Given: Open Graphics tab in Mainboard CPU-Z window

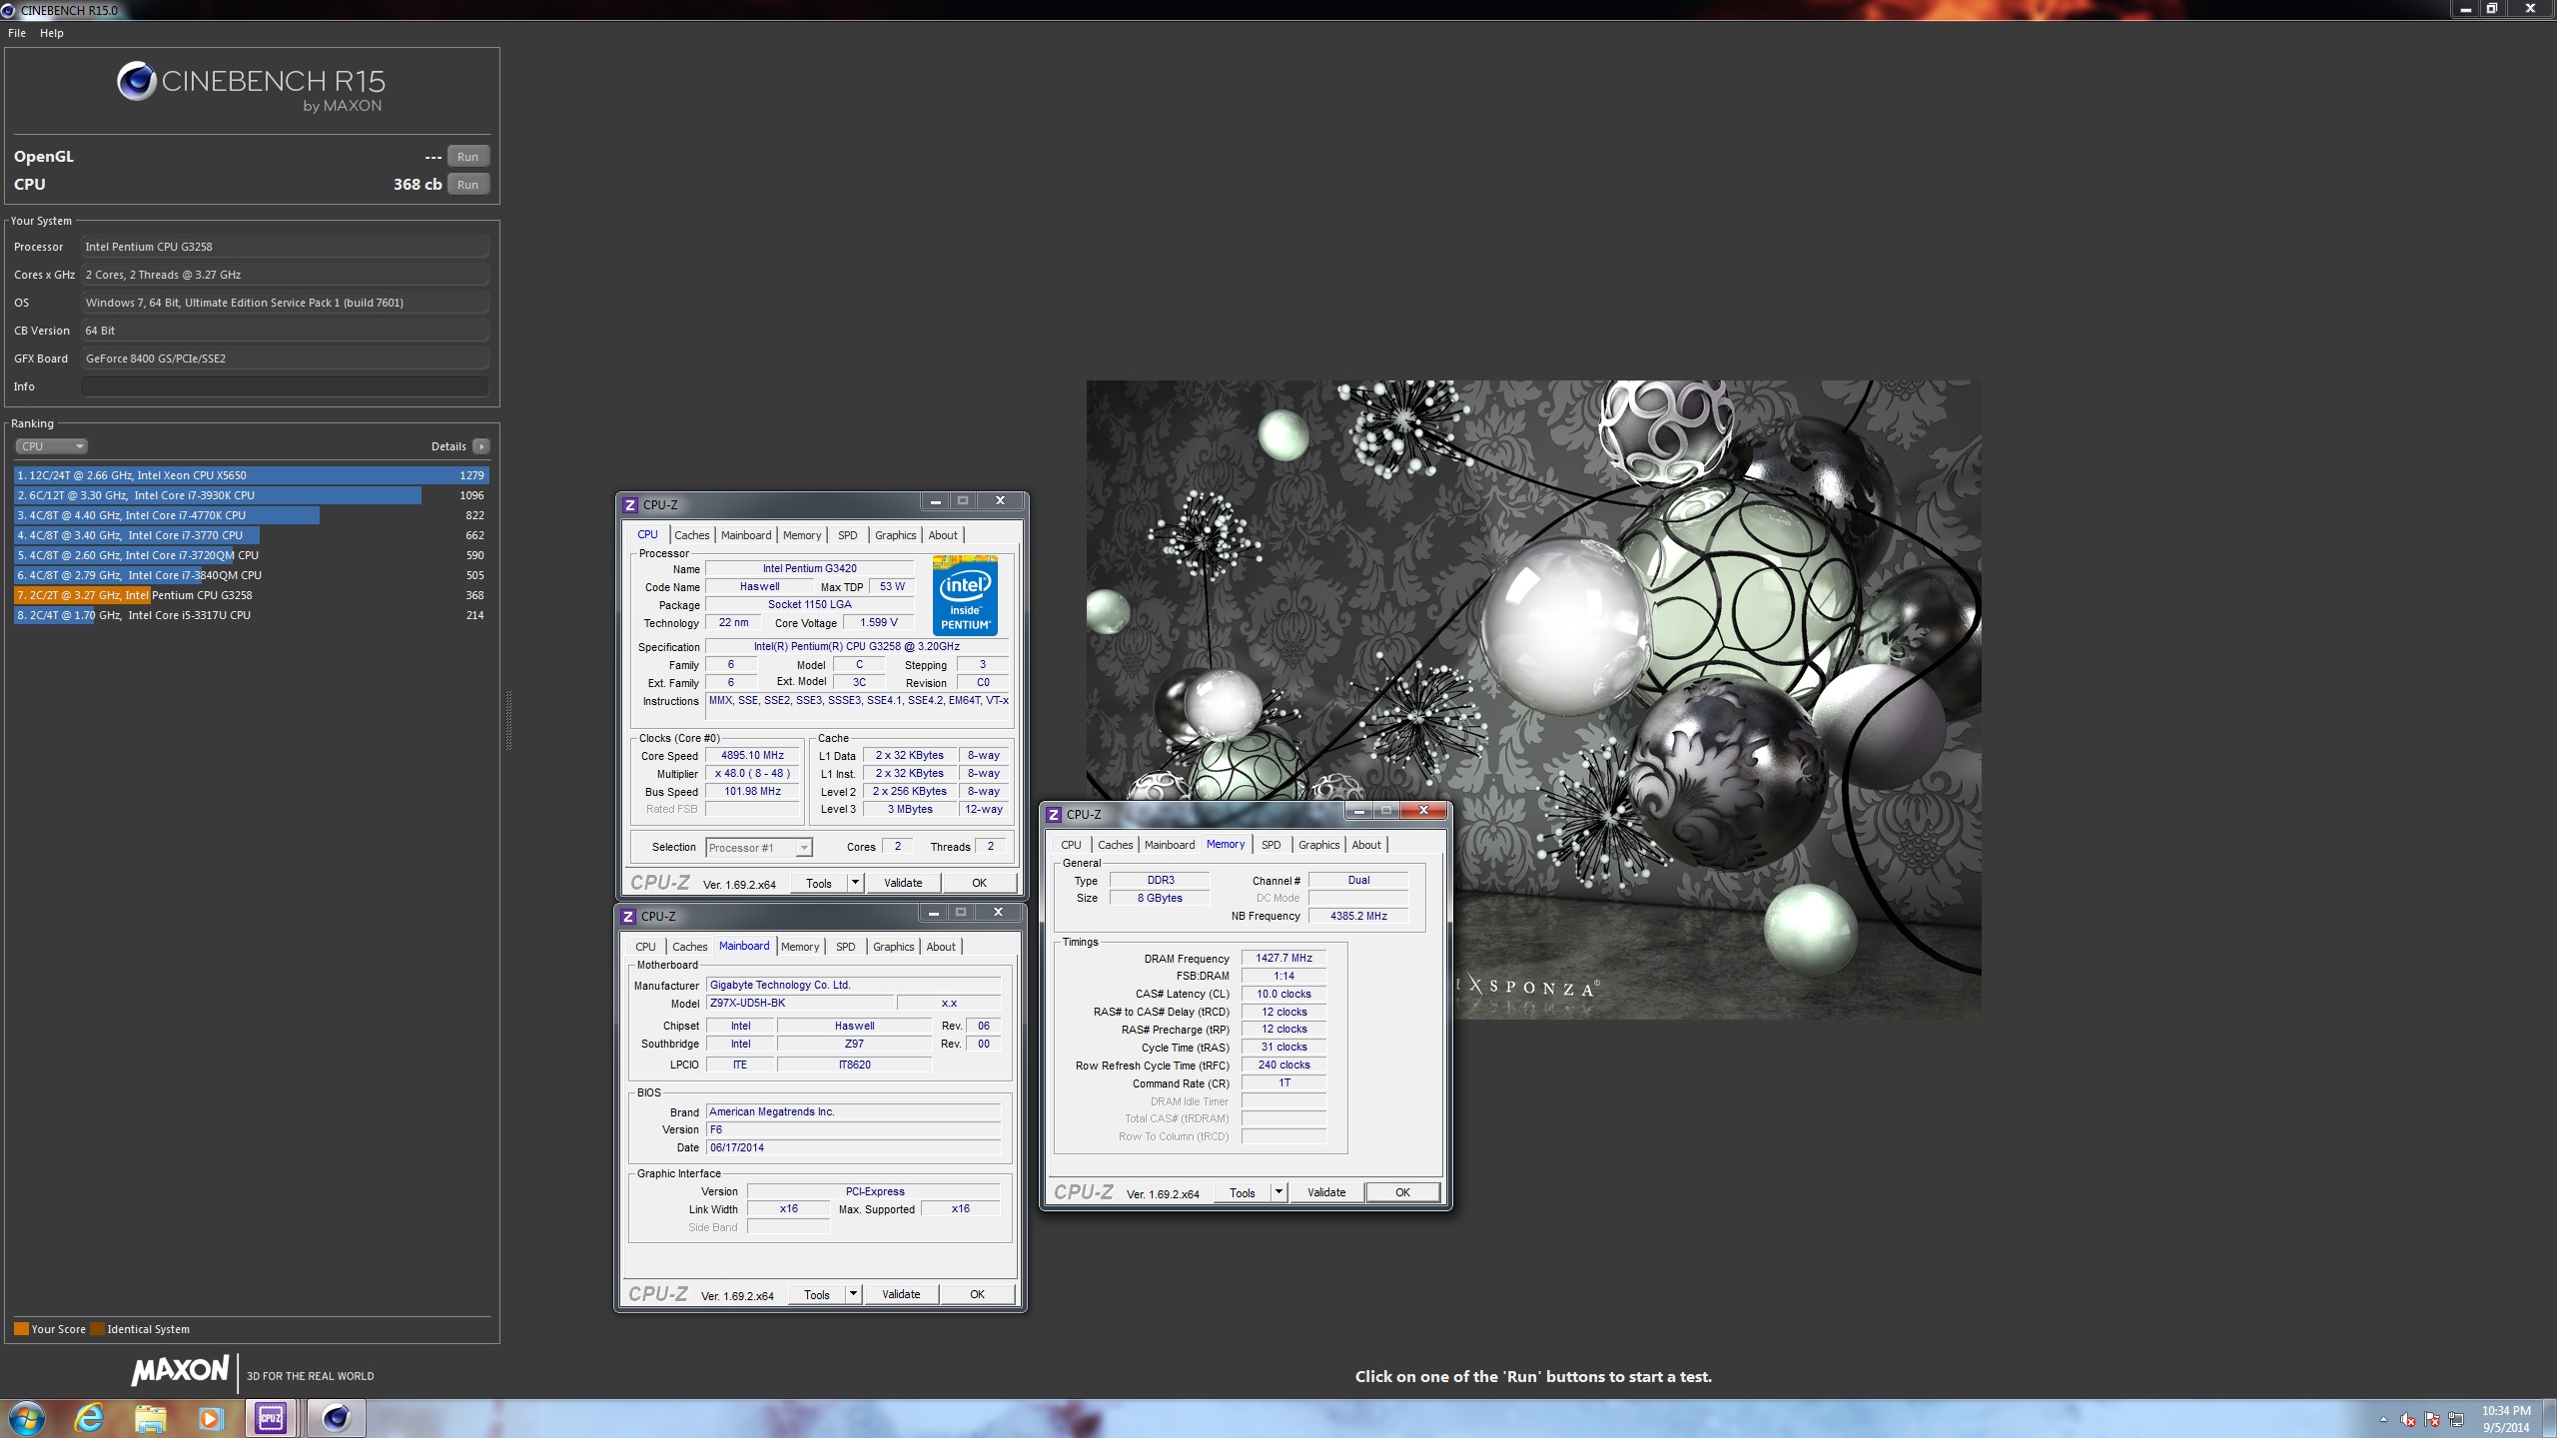Looking at the screenshot, I should pyautogui.click(x=893, y=947).
